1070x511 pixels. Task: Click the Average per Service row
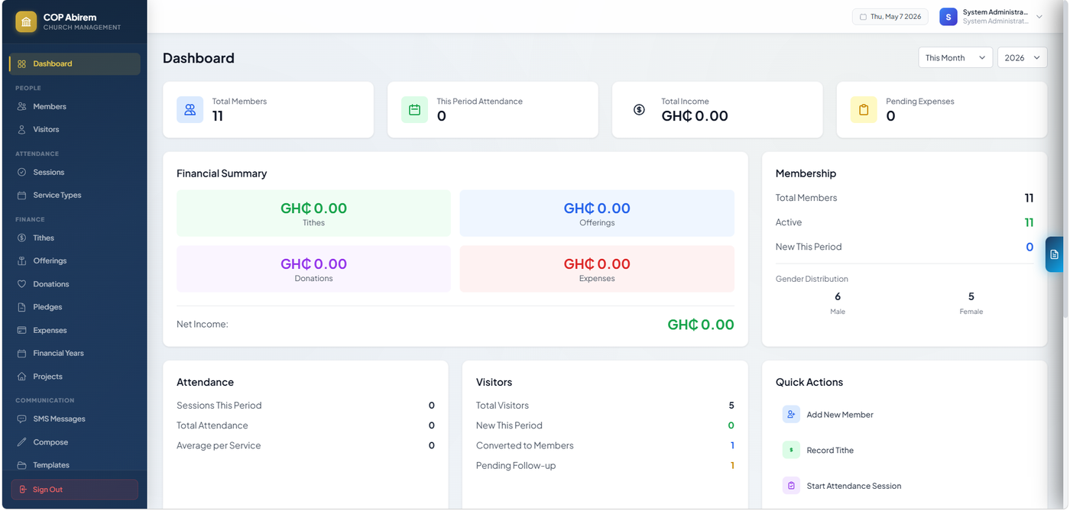tap(305, 446)
